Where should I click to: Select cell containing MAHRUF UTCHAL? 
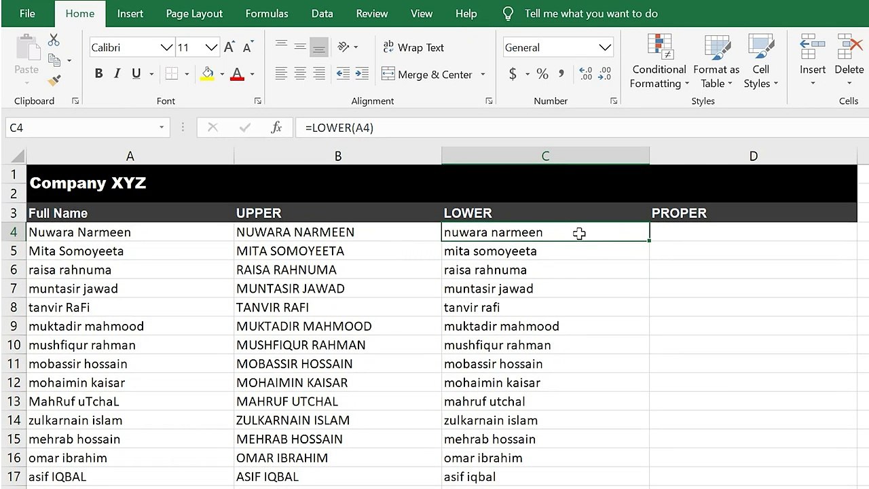point(337,401)
